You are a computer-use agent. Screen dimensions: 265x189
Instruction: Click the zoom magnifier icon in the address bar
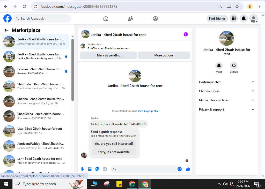[220, 6]
